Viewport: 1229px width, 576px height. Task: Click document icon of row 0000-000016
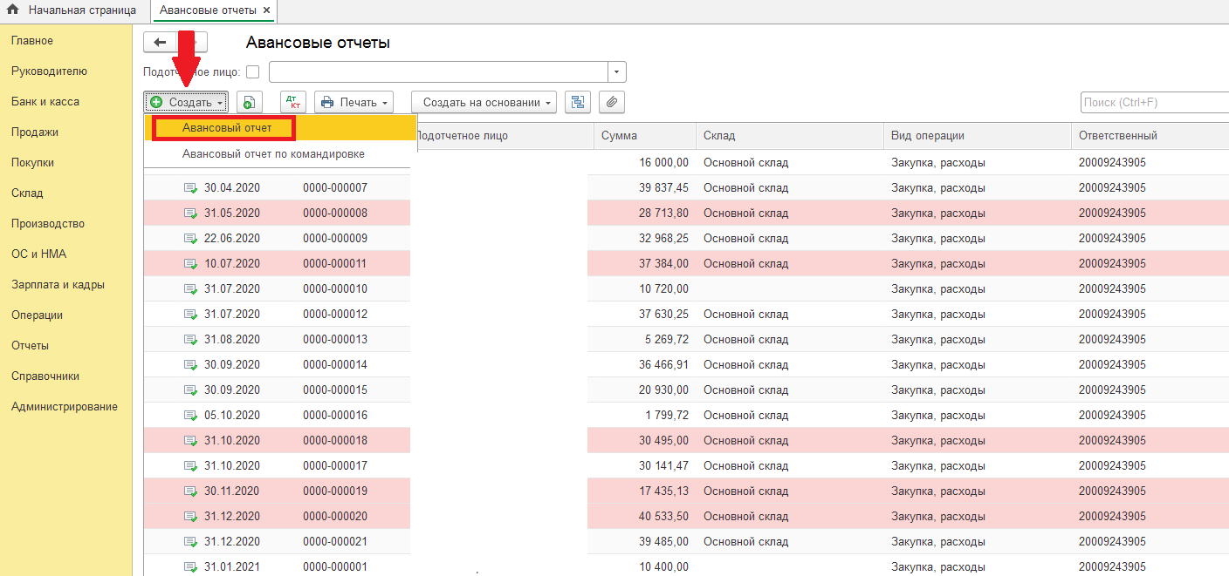190,416
